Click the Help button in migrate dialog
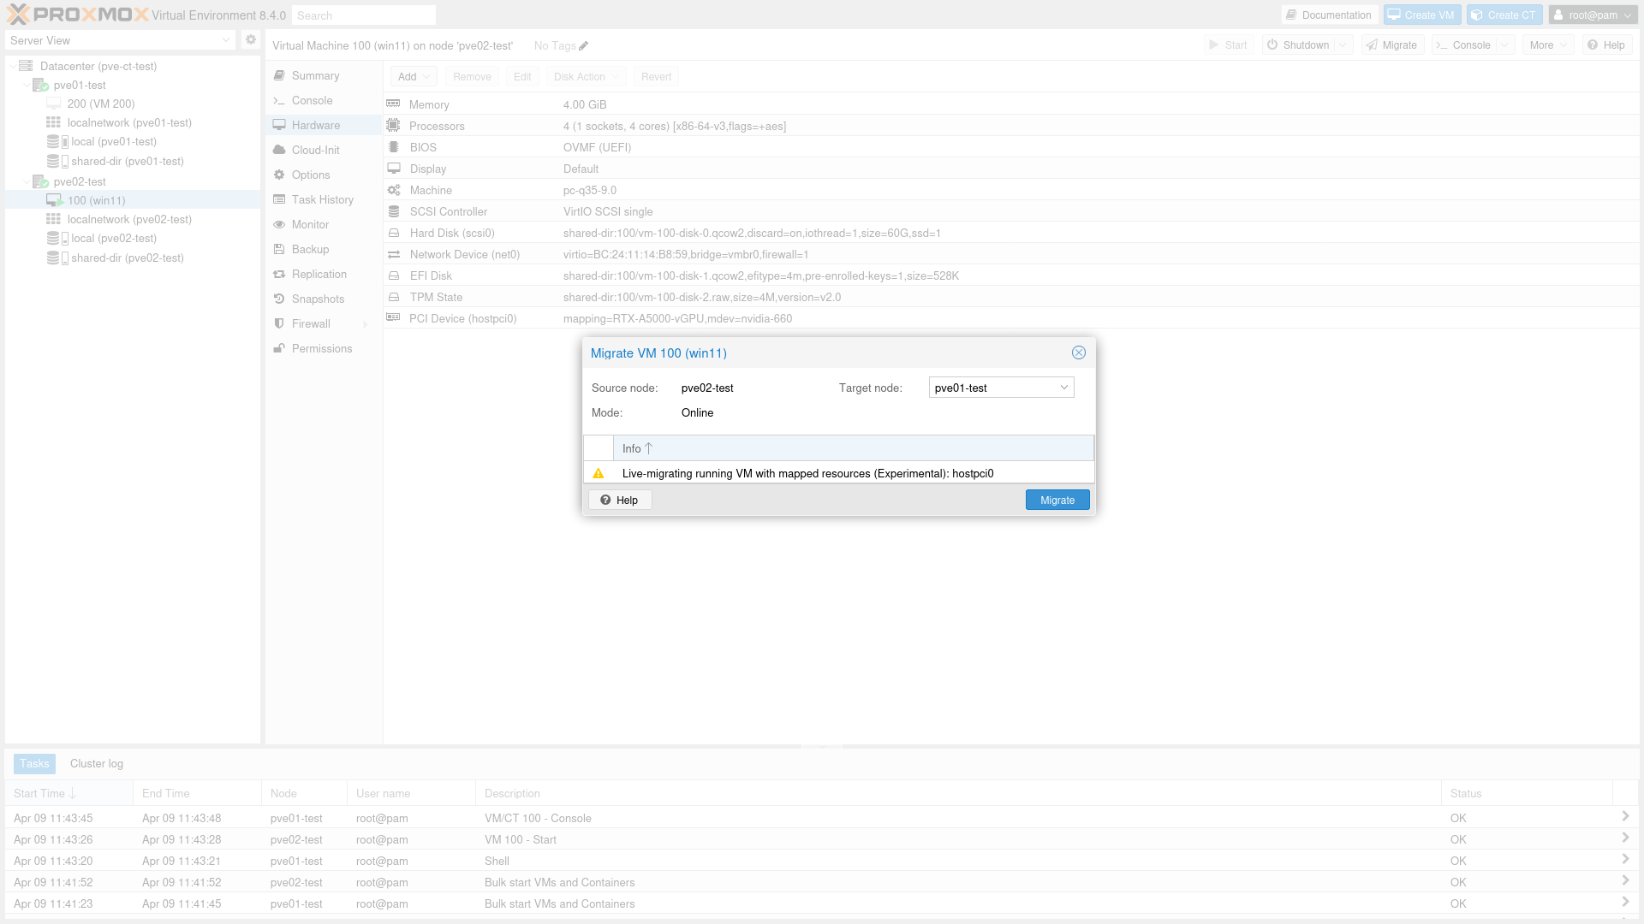Screen dimensions: 1644x924 619,500
